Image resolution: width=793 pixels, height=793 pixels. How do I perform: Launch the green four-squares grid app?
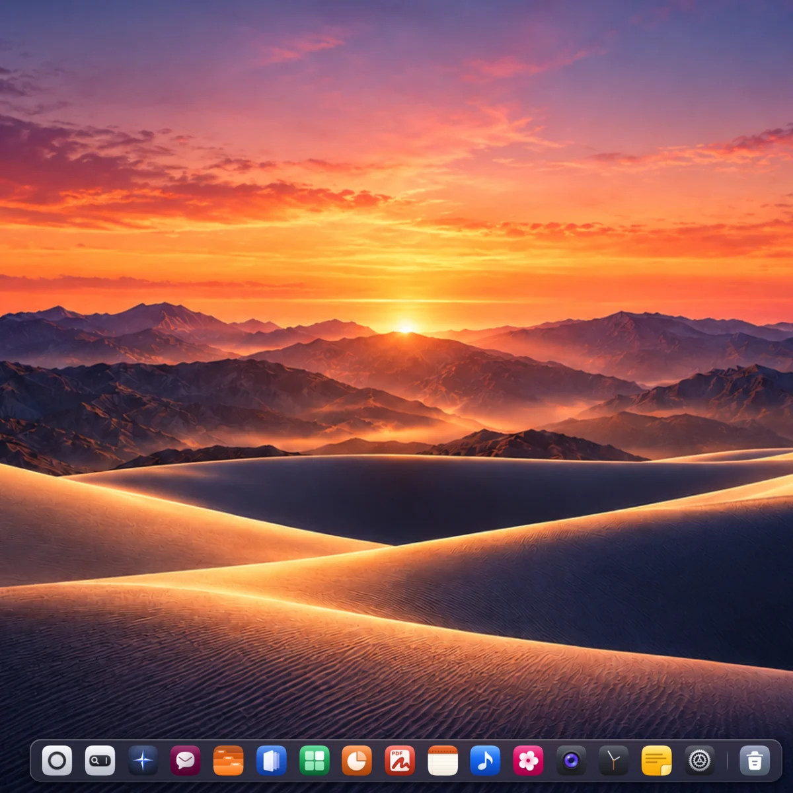coord(315,761)
